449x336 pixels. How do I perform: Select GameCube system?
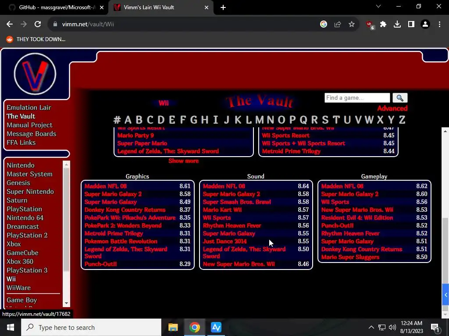[23, 253]
